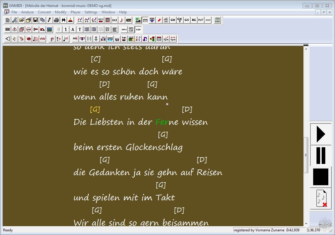Open the File menu
This screenshot has height=235, width=335.
(14, 12)
